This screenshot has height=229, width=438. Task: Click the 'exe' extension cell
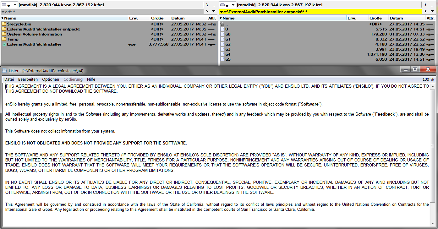132,44
